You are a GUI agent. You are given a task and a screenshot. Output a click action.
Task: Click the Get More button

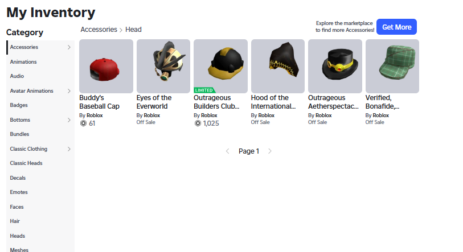pos(396,27)
